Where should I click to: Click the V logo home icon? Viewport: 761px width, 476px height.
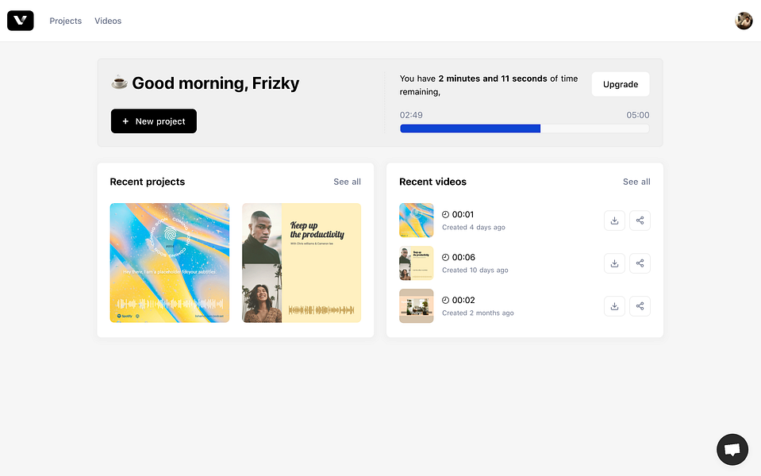click(21, 21)
